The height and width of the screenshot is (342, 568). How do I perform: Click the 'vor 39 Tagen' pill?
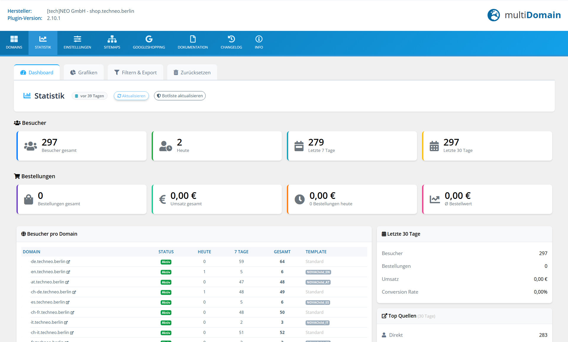(89, 95)
